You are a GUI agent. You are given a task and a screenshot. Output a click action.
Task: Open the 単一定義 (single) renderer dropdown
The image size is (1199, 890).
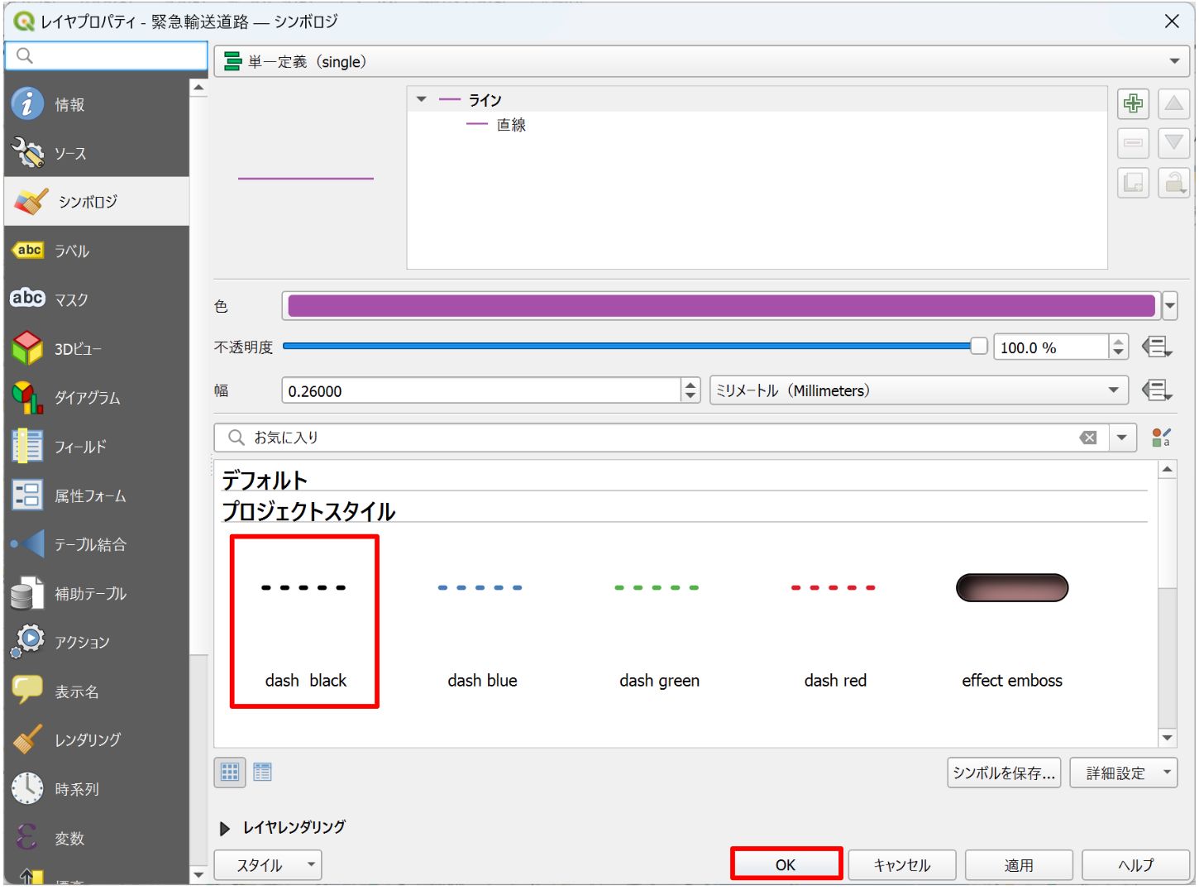click(x=701, y=61)
